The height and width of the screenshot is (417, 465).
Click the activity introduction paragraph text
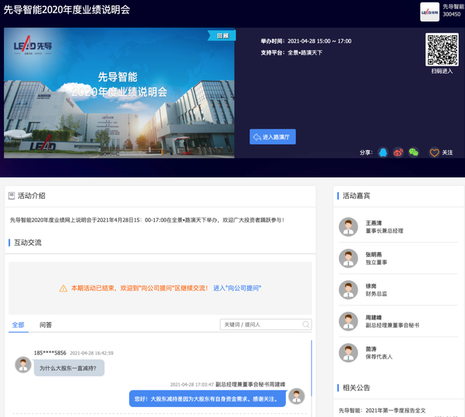pyautogui.click(x=147, y=220)
